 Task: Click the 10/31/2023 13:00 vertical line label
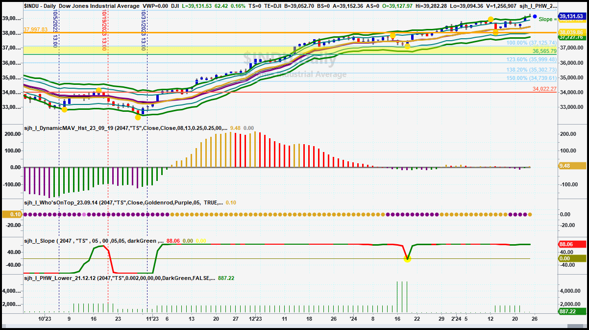pyautogui.click(x=144, y=30)
